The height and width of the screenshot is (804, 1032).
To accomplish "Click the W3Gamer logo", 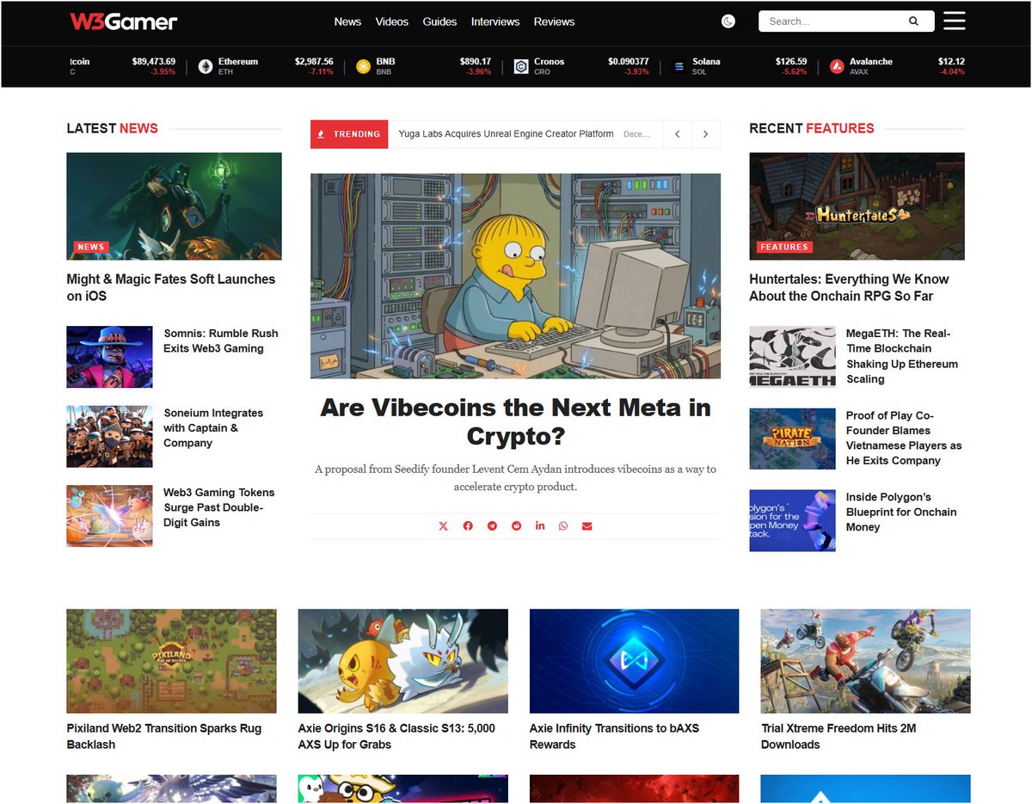I will pyautogui.click(x=124, y=21).
